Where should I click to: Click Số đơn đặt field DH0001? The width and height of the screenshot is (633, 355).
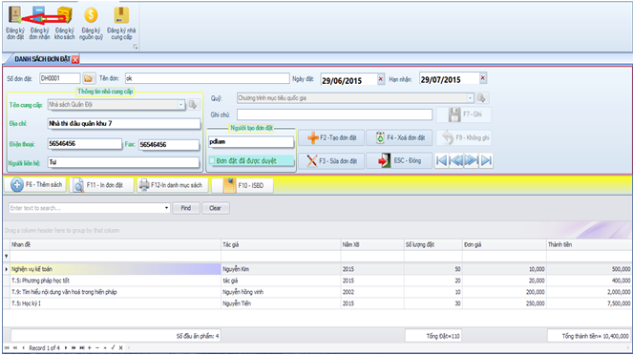tap(60, 78)
